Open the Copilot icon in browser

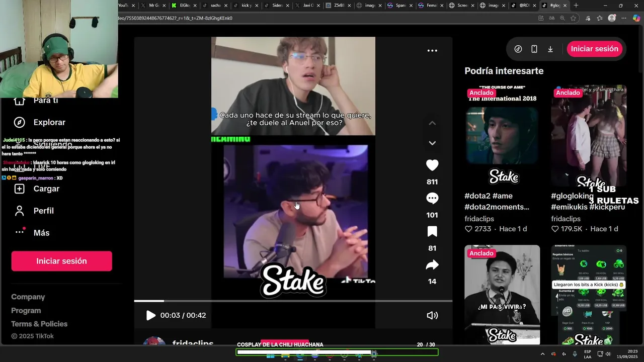(636, 18)
